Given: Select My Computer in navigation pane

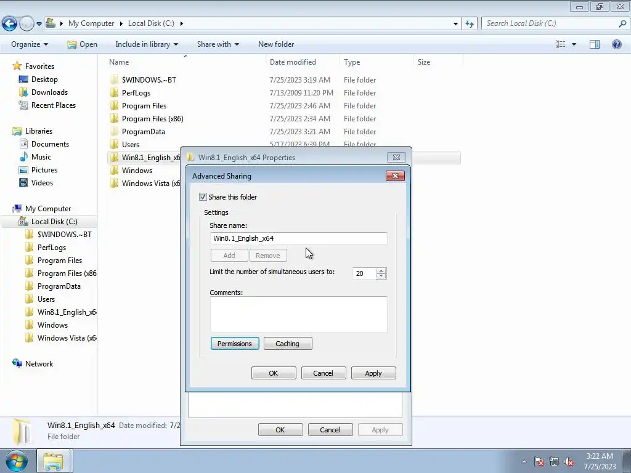Looking at the screenshot, I should click(48, 209).
